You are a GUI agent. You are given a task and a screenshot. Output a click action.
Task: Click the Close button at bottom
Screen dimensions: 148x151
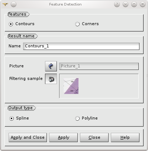click(x=94, y=137)
